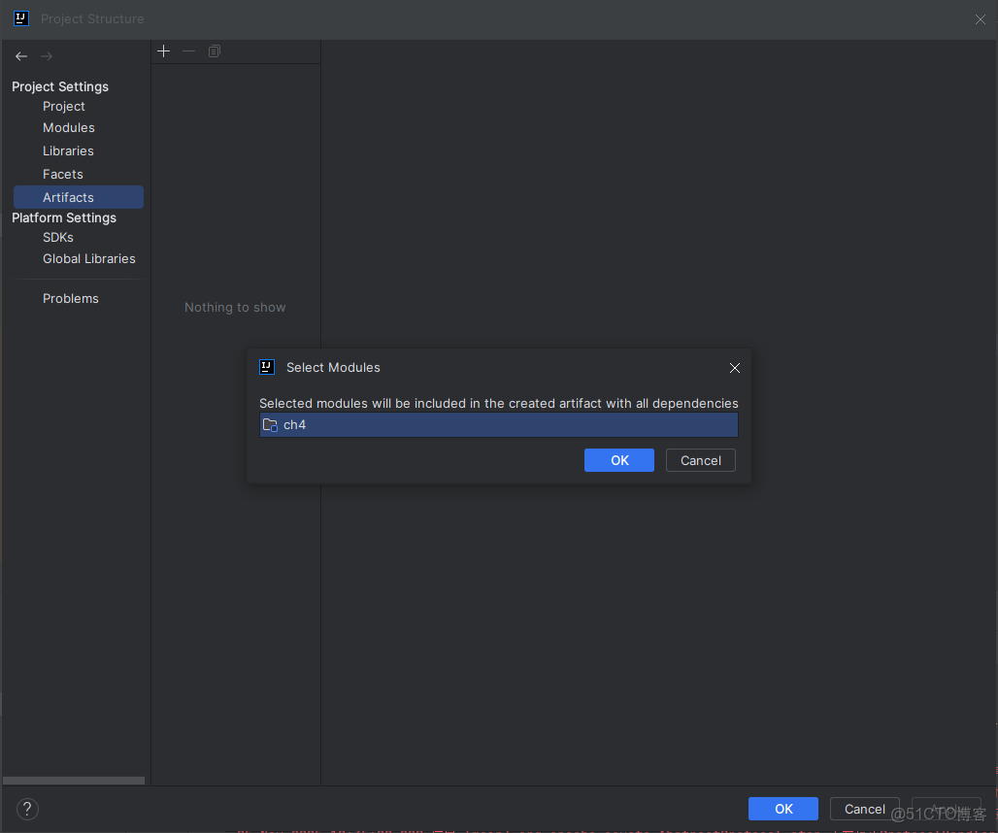The height and width of the screenshot is (833, 998).
Task: Open help with the question mark icon
Action: pyautogui.click(x=27, y=809)
